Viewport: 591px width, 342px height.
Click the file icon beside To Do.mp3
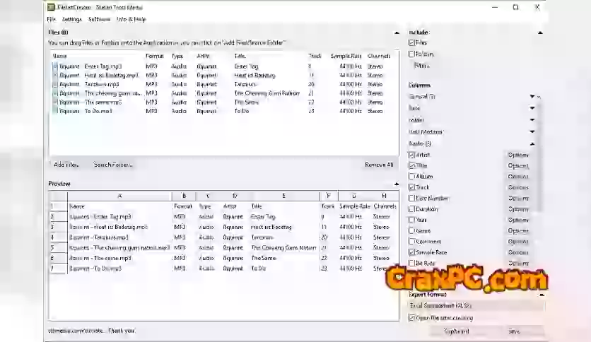(55, 111)
